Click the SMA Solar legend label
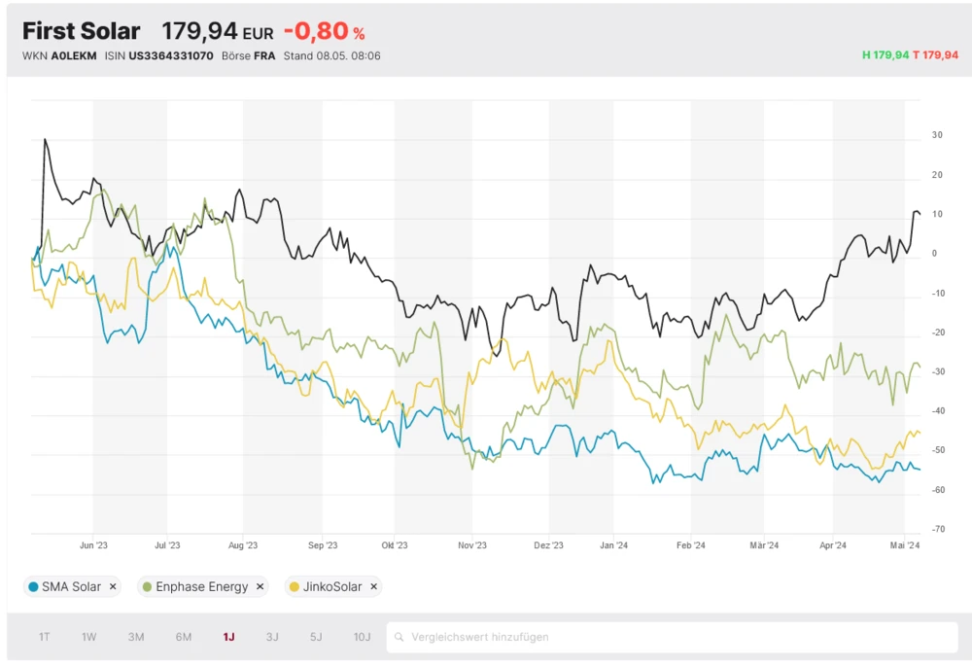The width and height of the screenshot is (972, 666). (72, 587)
